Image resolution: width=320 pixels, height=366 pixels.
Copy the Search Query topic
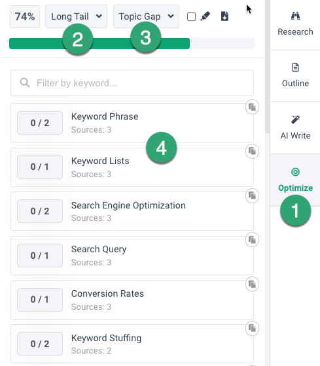[252, 240]
